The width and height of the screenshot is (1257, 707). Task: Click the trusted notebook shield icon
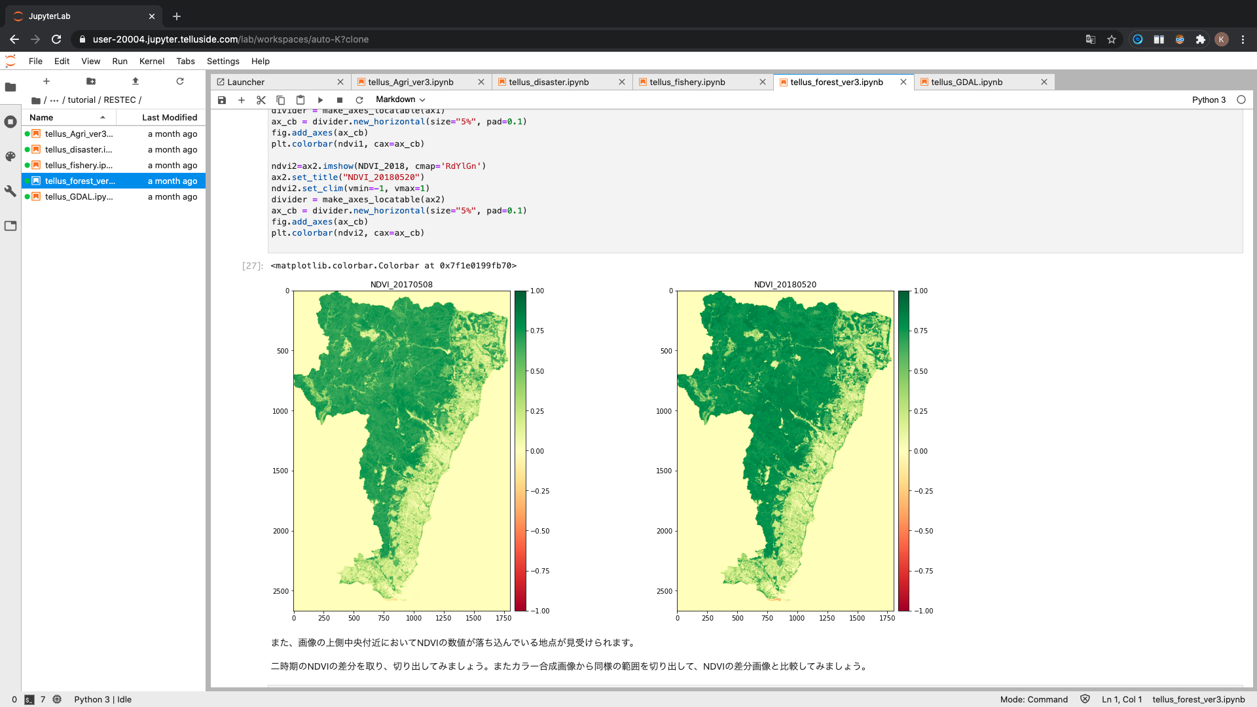pyautogui.click(x=1085, y=699)
